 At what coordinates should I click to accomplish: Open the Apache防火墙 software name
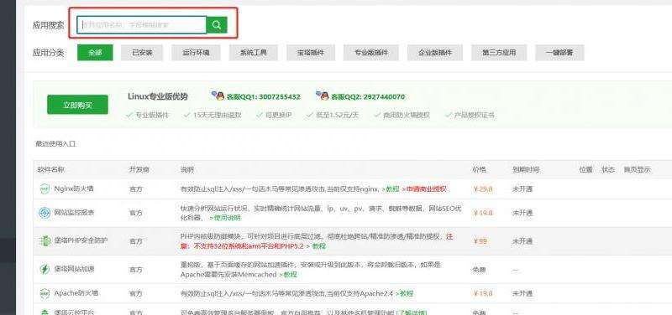pos(76,293)
